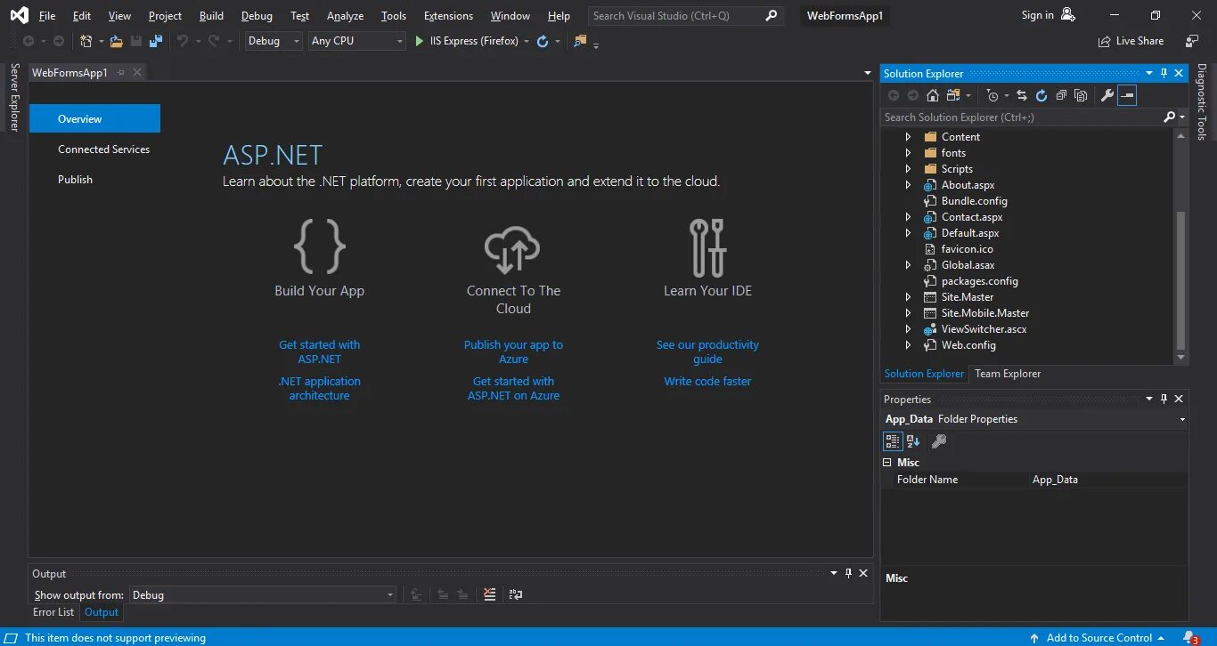Collapse the Misc property category

(x=887, y=463)
